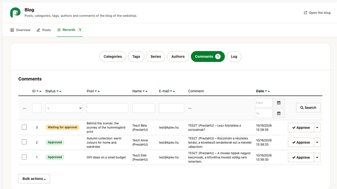Focus the Name filter field

(144, 108)
